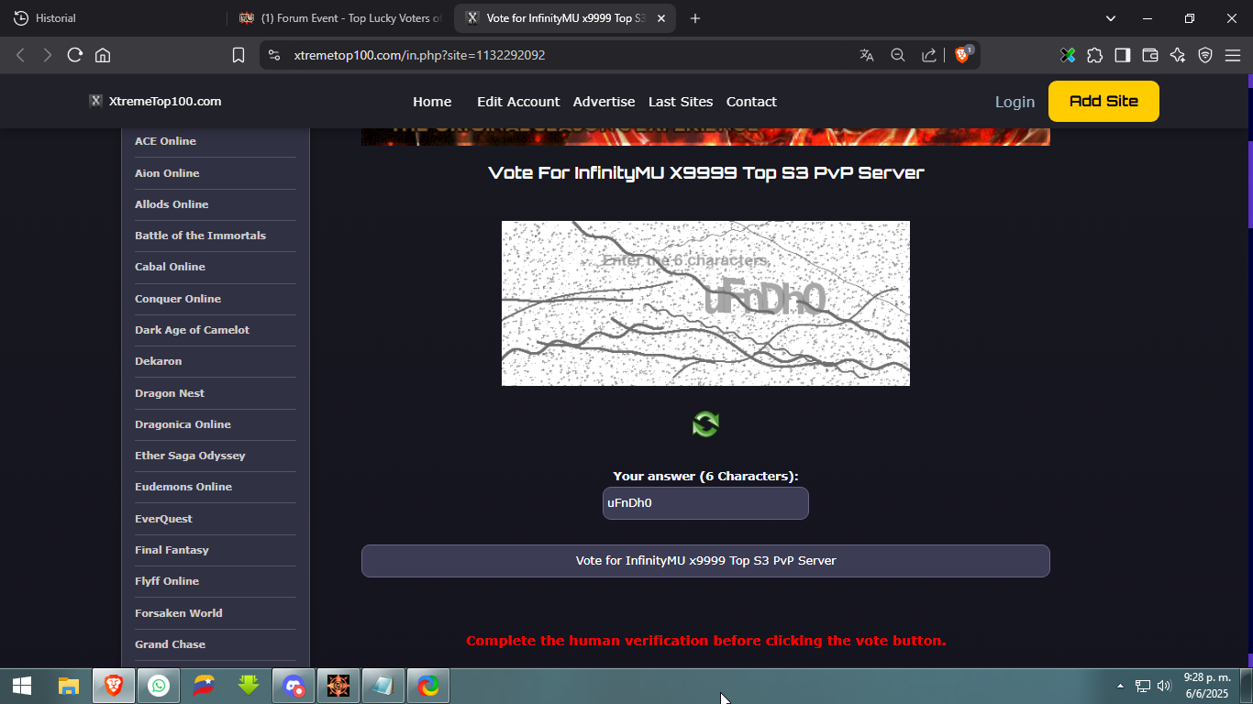Bookmark this page with the bookmark icon
The image size is (1253, 704).
(x=238, y=55)
